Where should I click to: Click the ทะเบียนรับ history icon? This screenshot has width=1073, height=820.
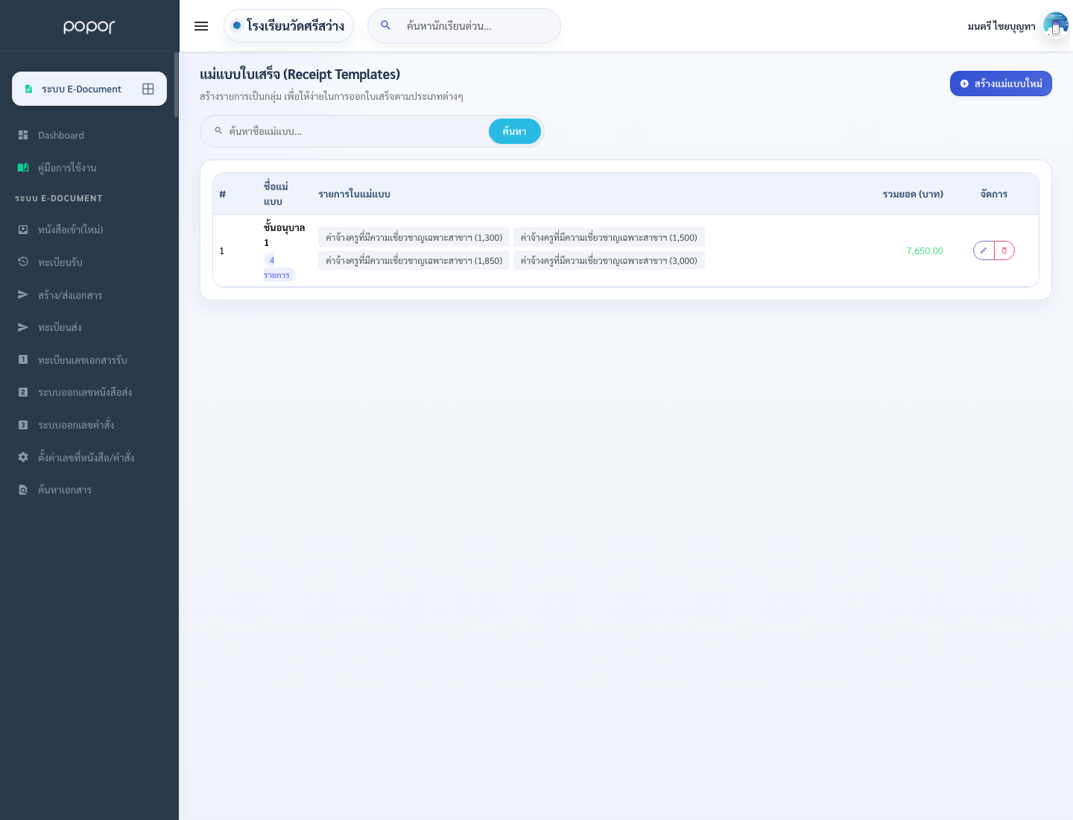click(23, 262)
